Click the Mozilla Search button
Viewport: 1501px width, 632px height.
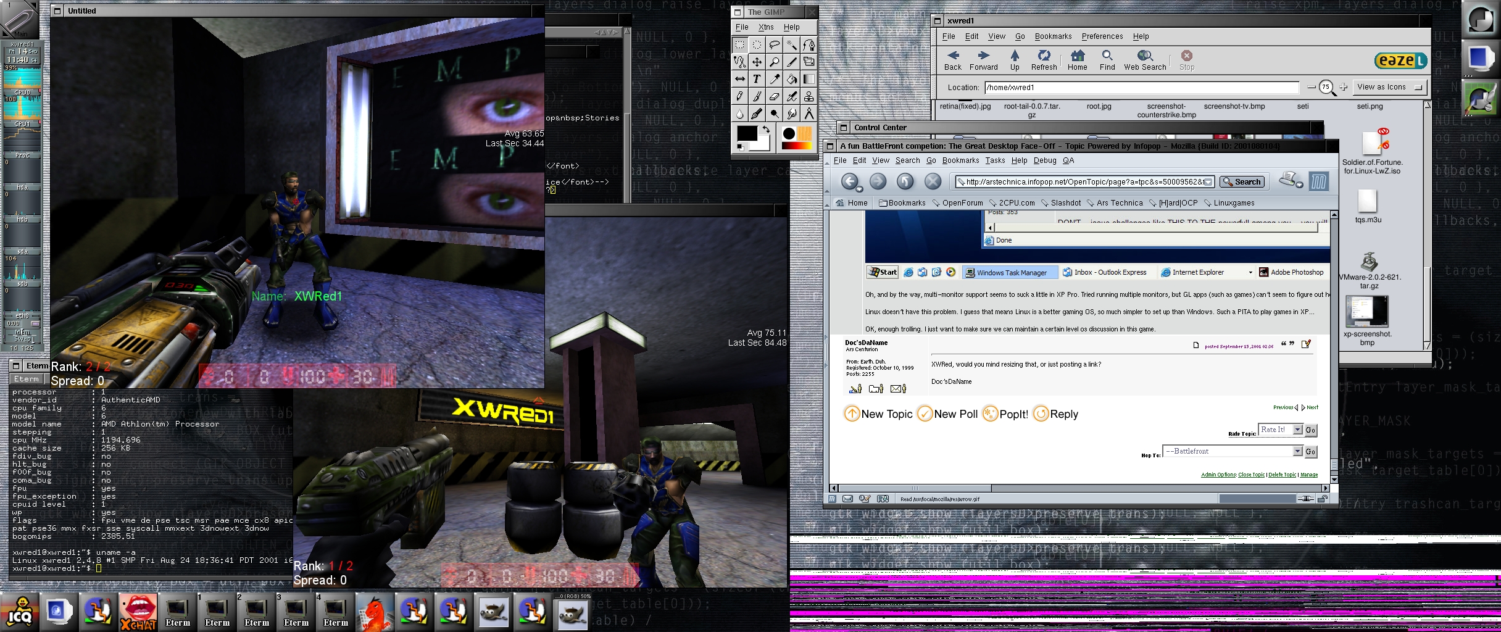[1242, 182]
